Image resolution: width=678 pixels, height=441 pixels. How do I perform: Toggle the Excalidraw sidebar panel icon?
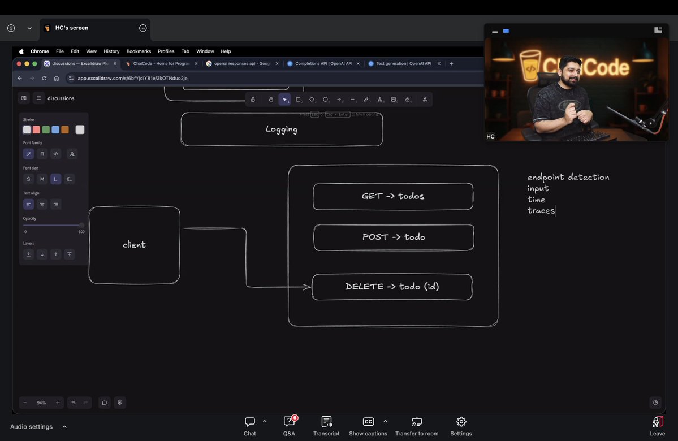[x=24, y=98]
